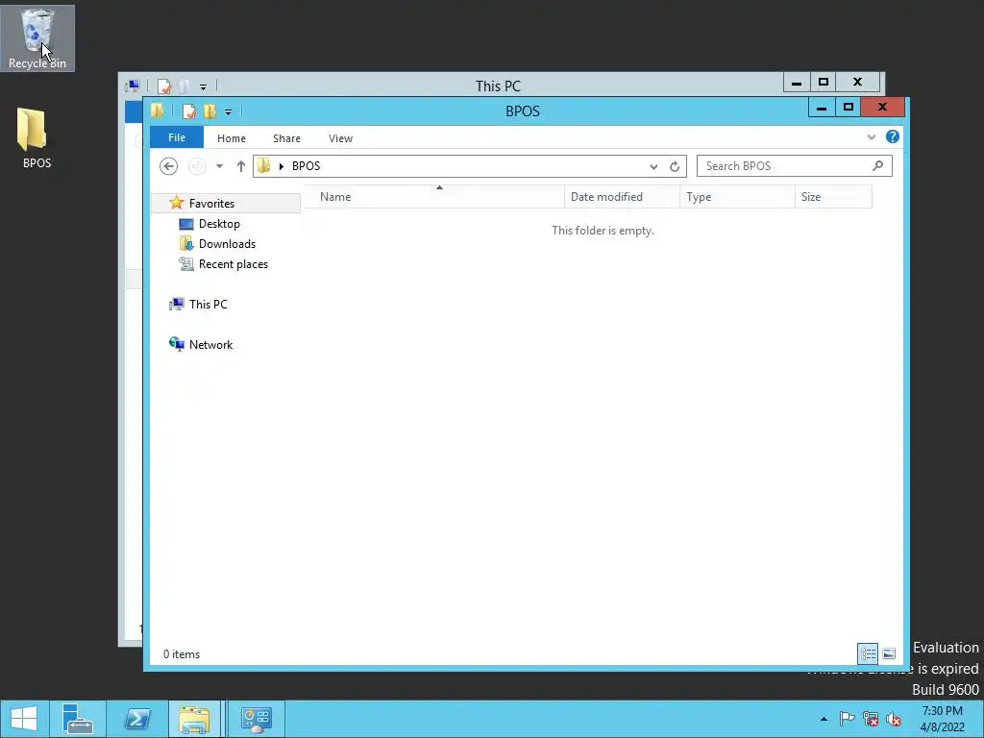
Task: Sort by the Type column
Action: point(737,197)
